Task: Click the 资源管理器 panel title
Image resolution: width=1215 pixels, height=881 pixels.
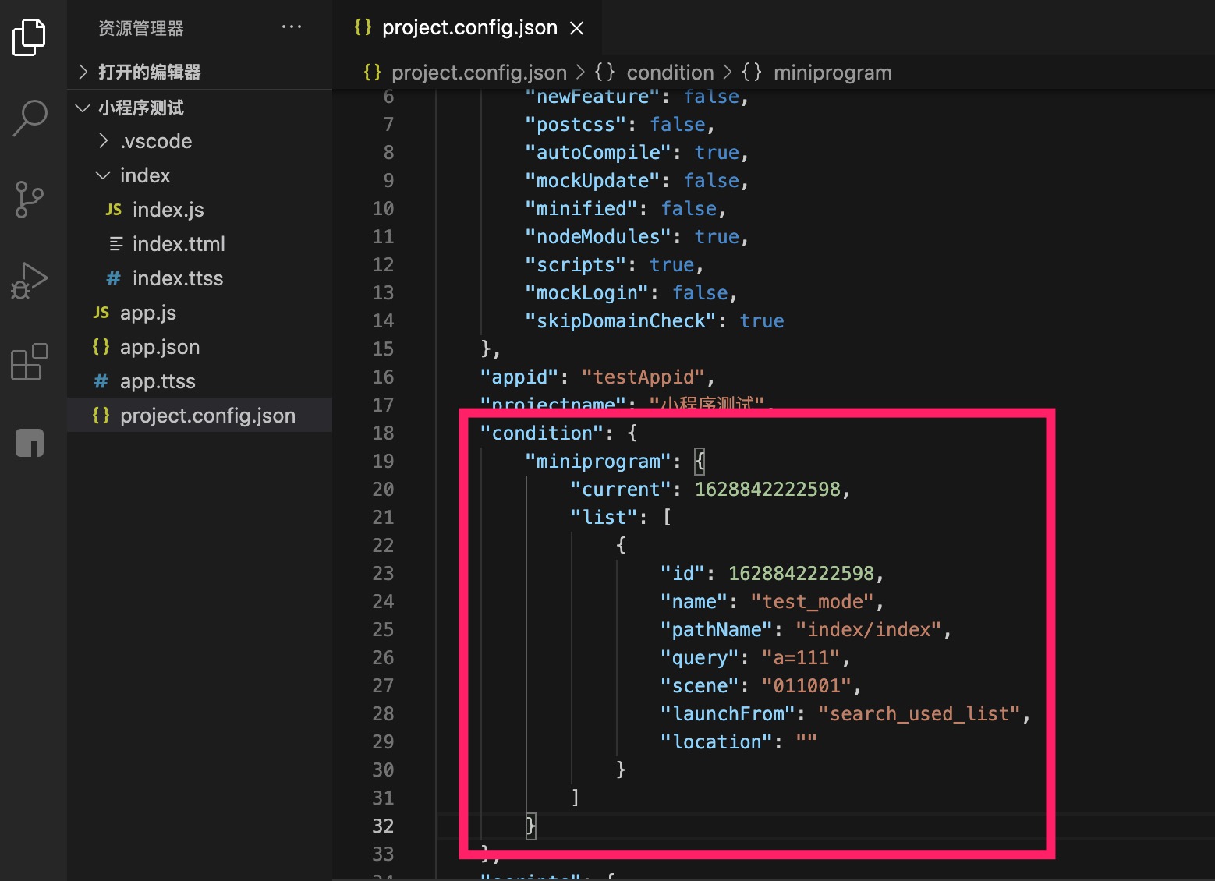Action: coord(141,28)
